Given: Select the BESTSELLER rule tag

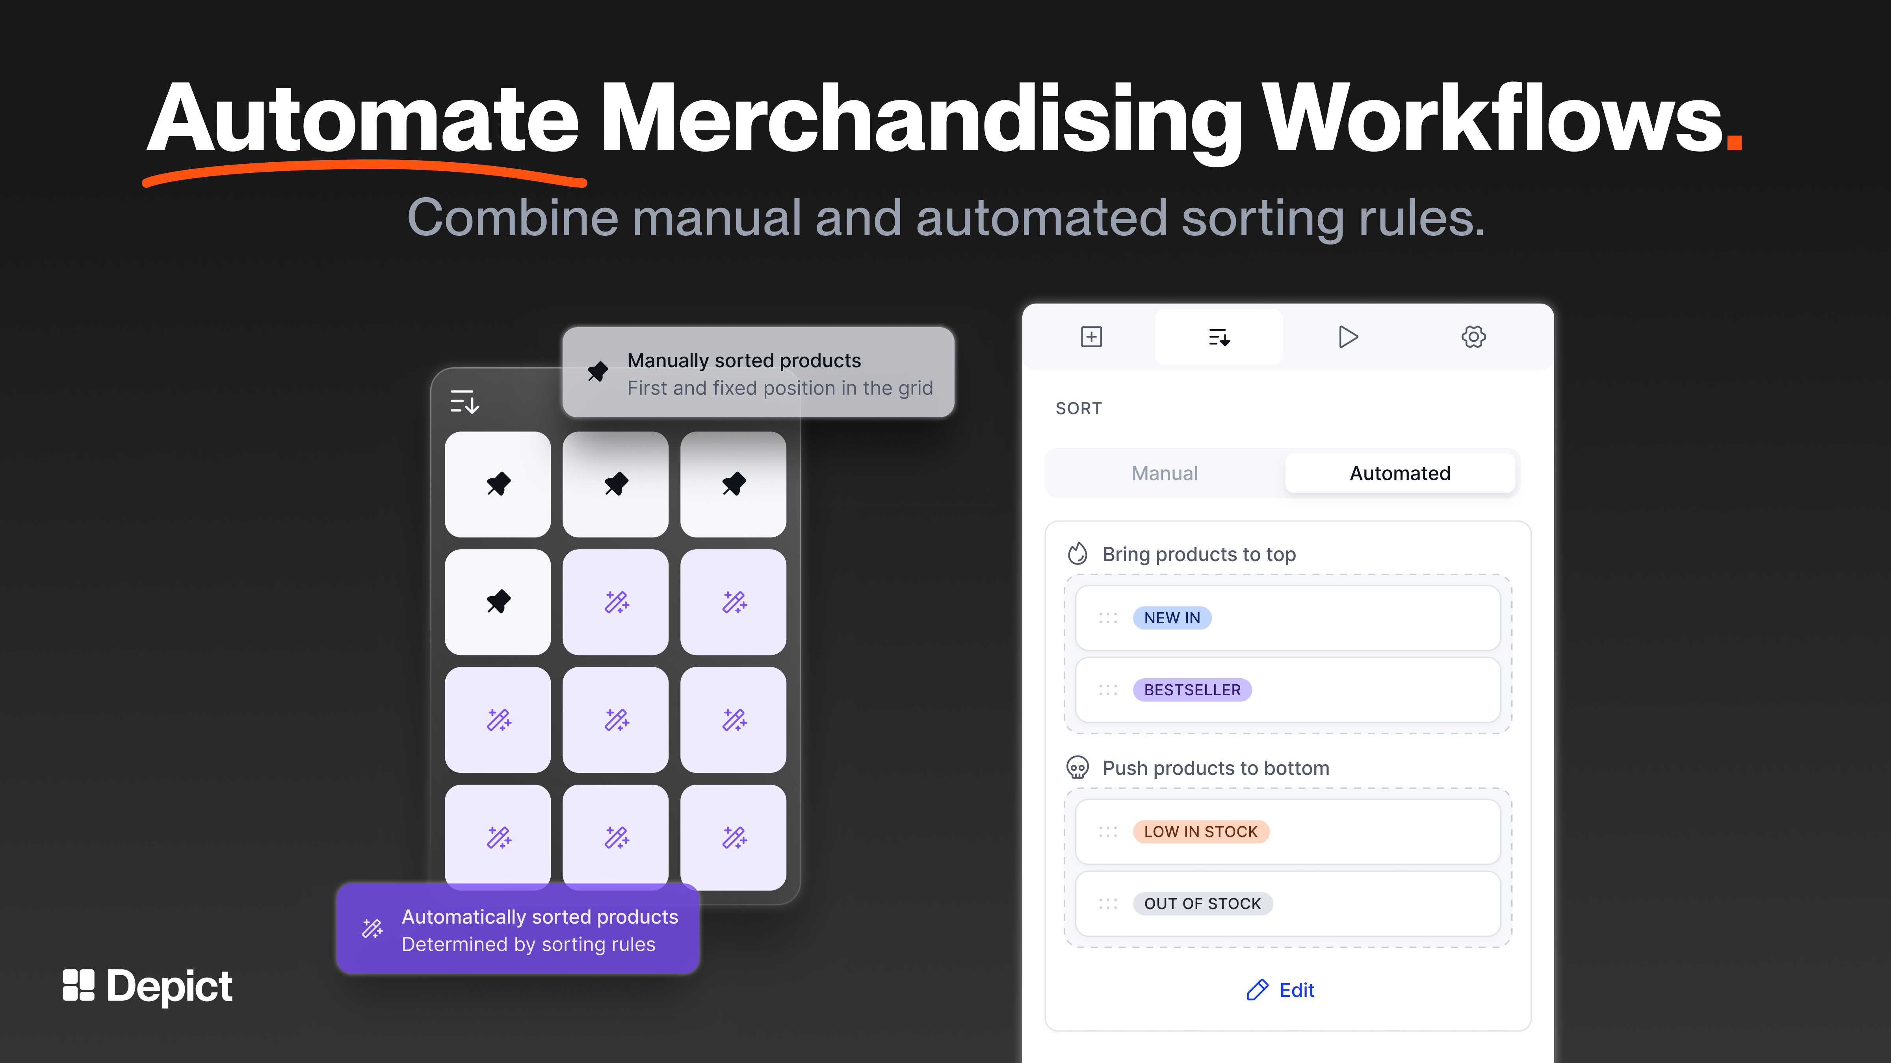Looking at the screenshot, I should pos(1191,690).
